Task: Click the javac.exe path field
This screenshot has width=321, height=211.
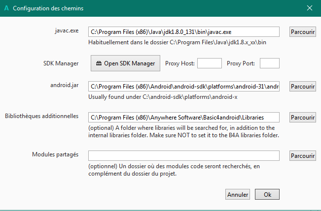Action: (184, 32)
